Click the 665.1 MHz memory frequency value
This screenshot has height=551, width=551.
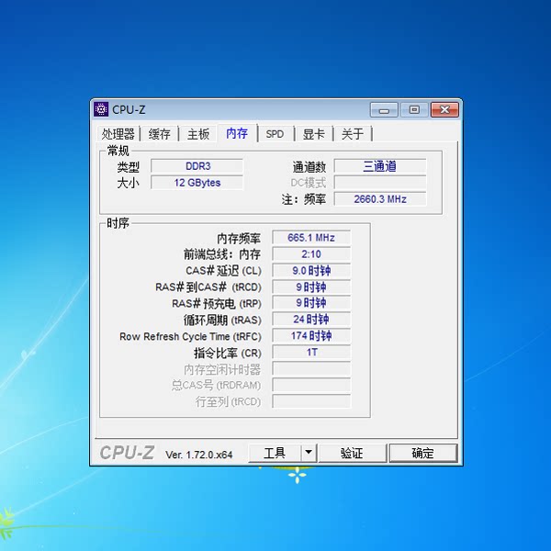pos(311,238)
